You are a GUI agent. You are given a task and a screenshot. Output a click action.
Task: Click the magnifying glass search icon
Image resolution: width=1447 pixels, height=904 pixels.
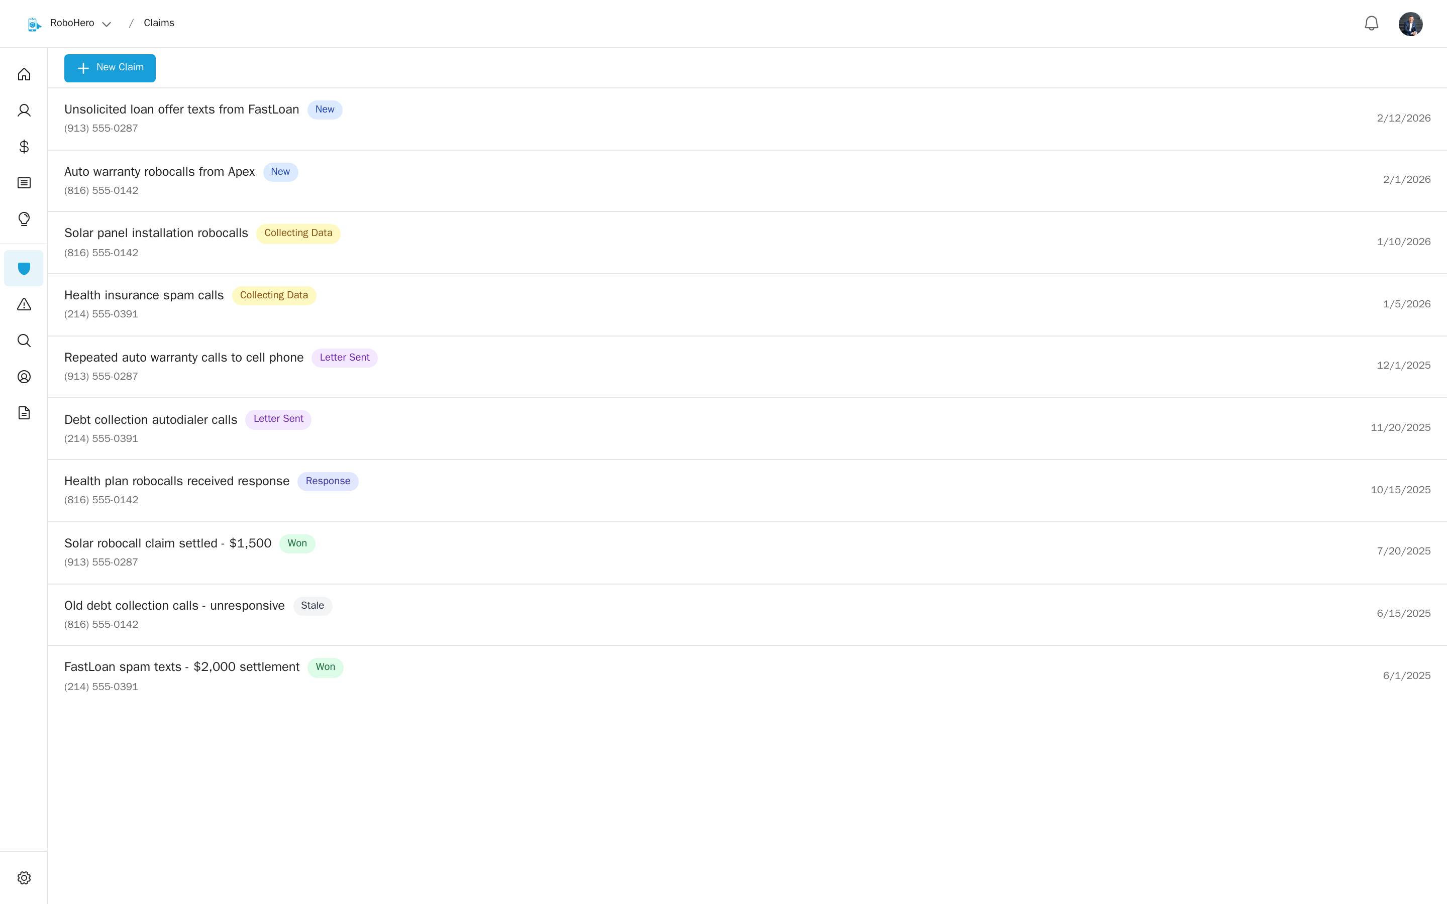(24, 341)
